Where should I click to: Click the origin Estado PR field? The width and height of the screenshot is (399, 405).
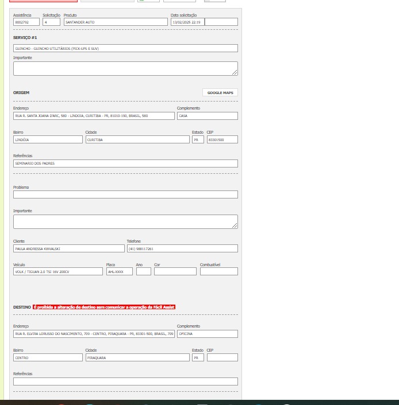click(198, 139)
